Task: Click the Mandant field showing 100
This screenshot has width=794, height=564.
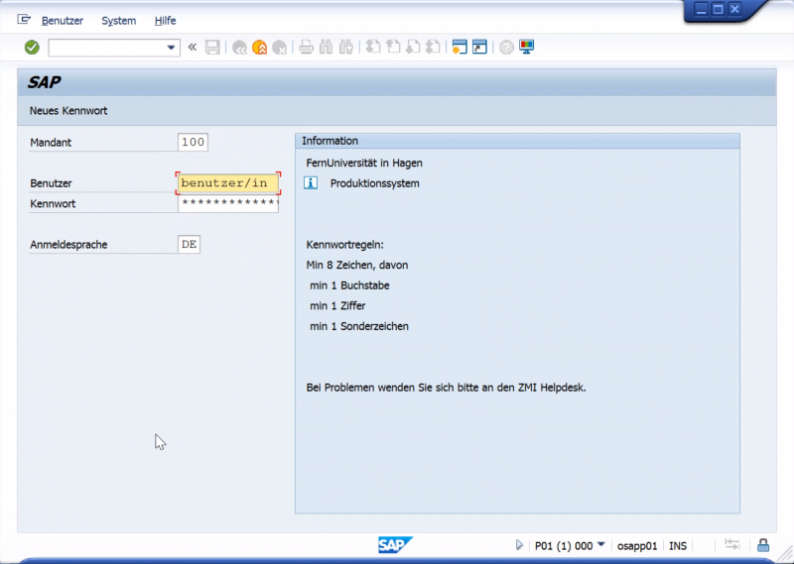Action: pyautogui.click(x=193, y=142)
